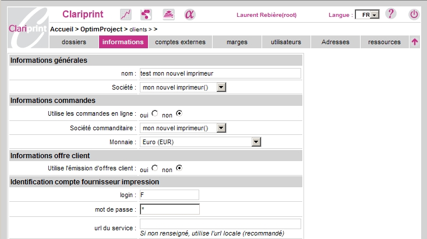Click the alpha symbol icon
Screen dimensions: 427x239
189,15
